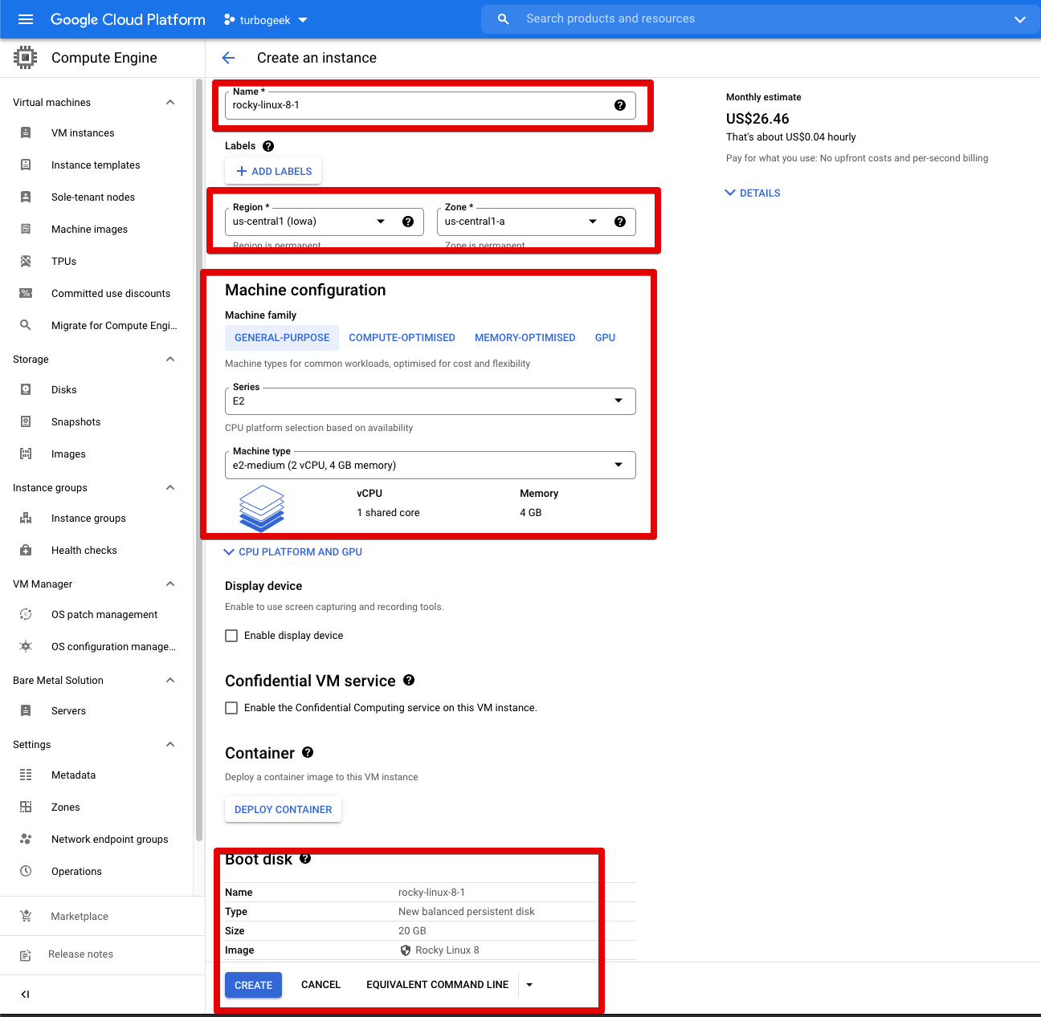Open Network endpoint groups in sidebar
Viewport: 1041px width, 1017px height.
pos(110,840)
